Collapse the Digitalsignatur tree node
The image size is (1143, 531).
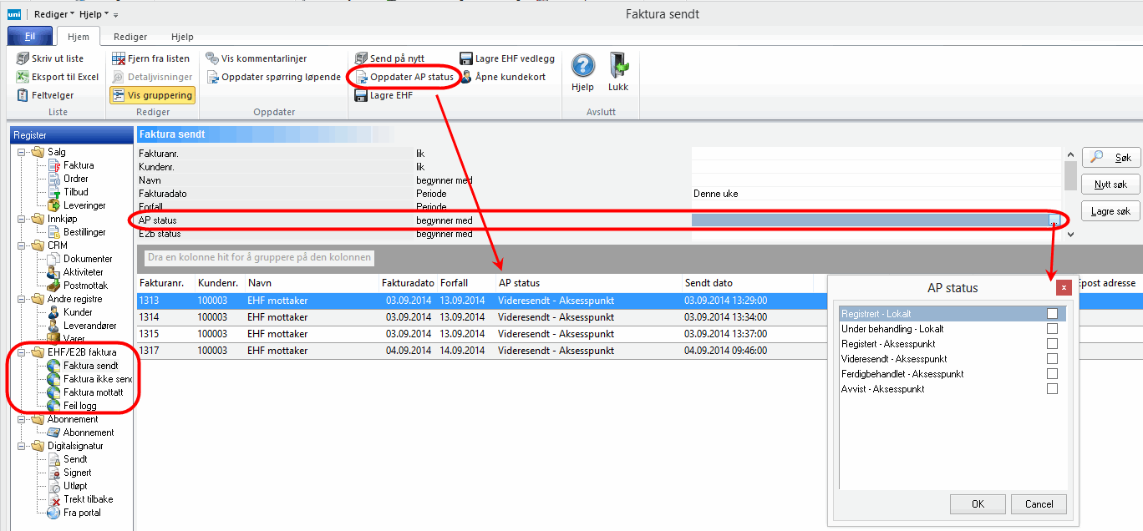tap(21, 446)
